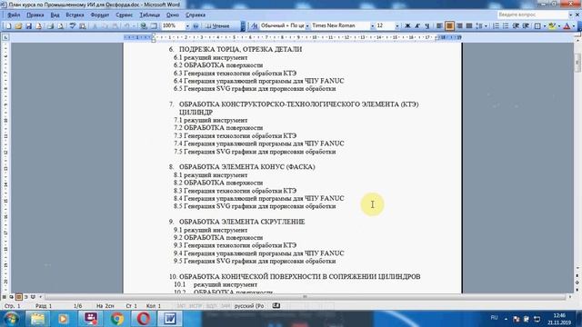Open the Windows Start orb
The height and width of the screenshot is (327, 582).
point(11,319)
